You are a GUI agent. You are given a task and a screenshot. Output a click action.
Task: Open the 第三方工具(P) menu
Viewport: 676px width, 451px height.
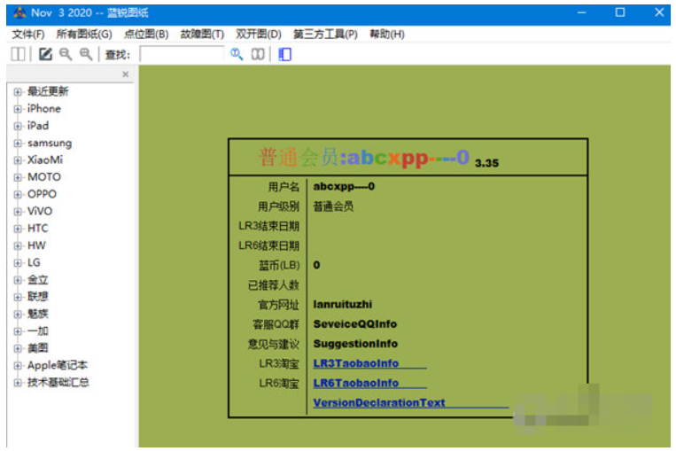325,34
